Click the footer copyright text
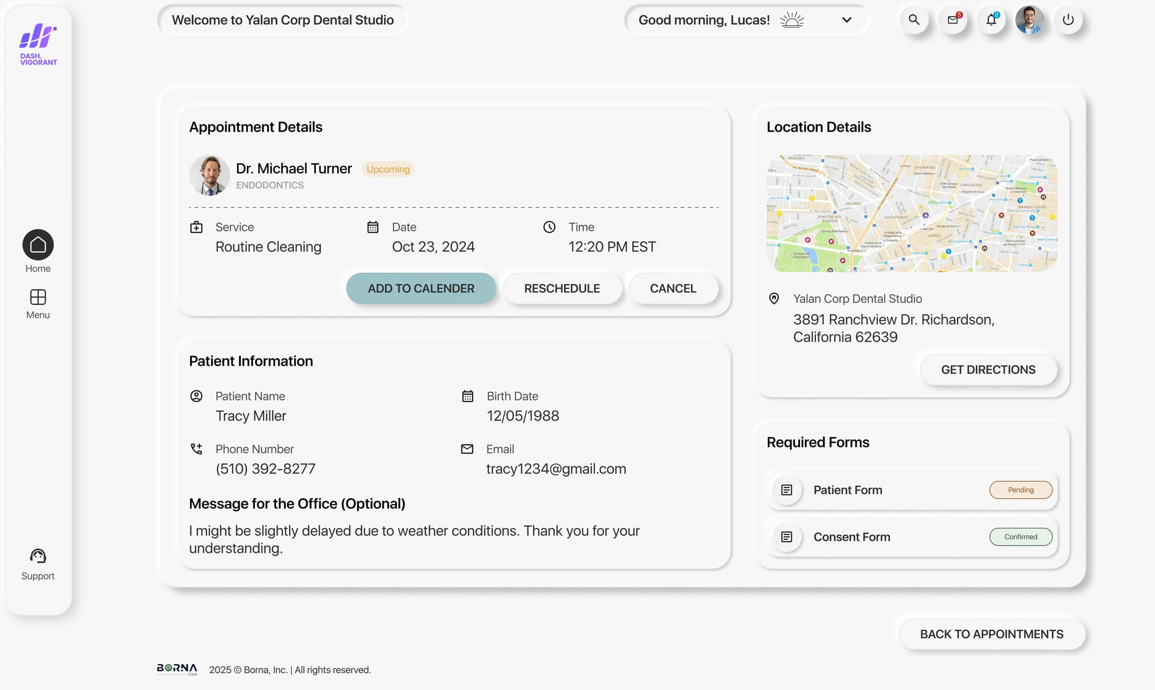The height and width of the screenshot is (690, 1155). coord(290,670)
